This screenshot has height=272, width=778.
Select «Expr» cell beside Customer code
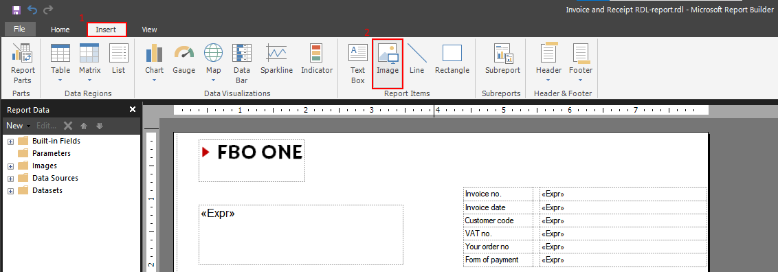[623, 220]
